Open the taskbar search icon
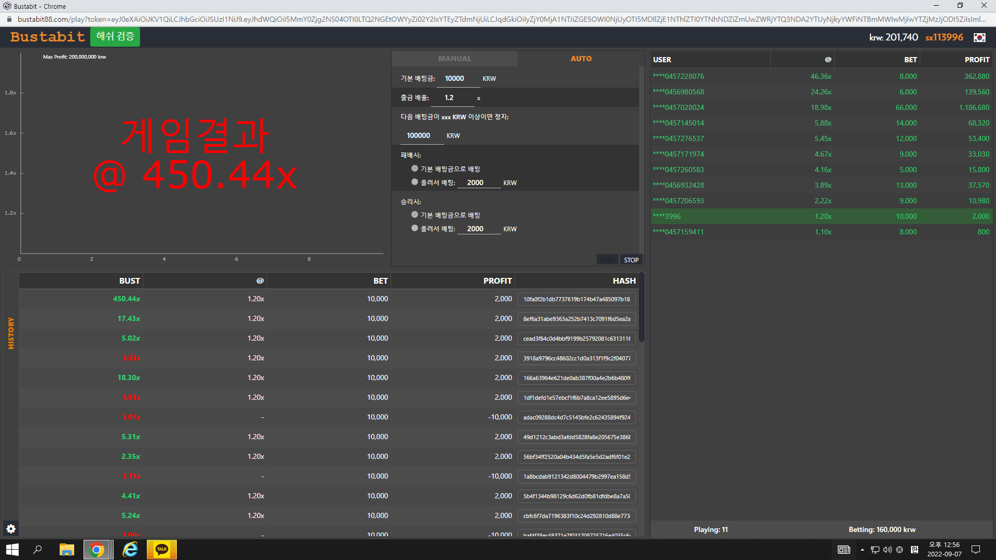 37,549
